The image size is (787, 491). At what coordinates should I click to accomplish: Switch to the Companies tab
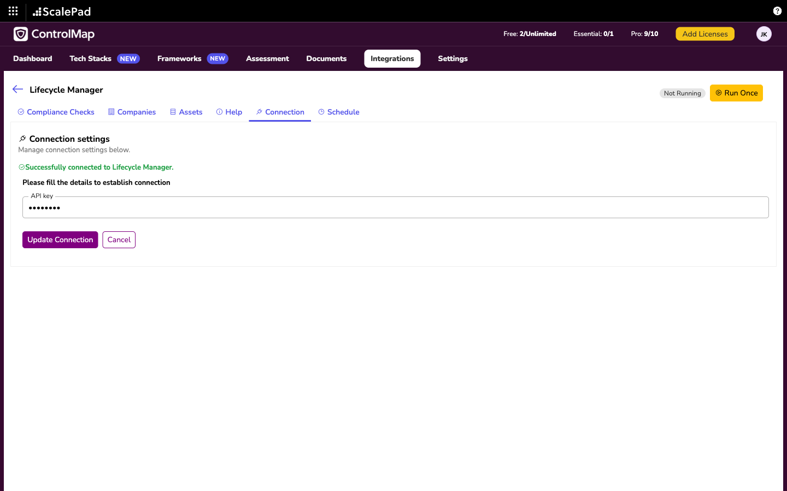point(132,112)
